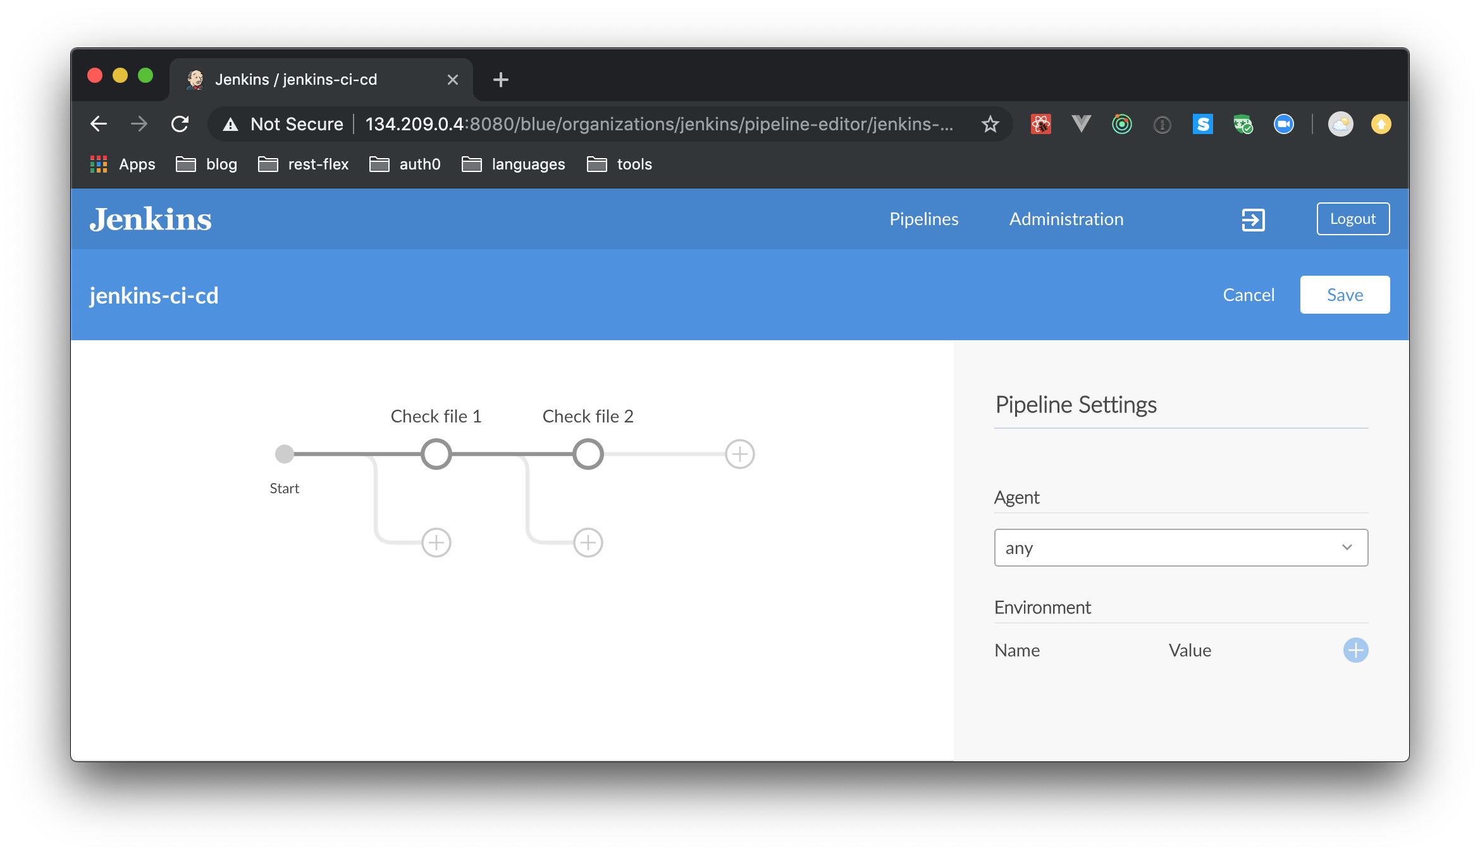Add an environment variable with plus icon
The width and height of the screenshot is (1480, 855).
tap(1355, 650)
